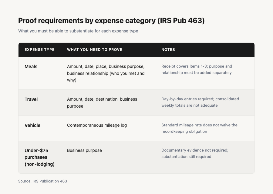Image resolution: width=273 pixels, height=194 pixels.
Task: Click the cell 'Amount, date, destination, business purpose'
Action: [x=102, y=103]
